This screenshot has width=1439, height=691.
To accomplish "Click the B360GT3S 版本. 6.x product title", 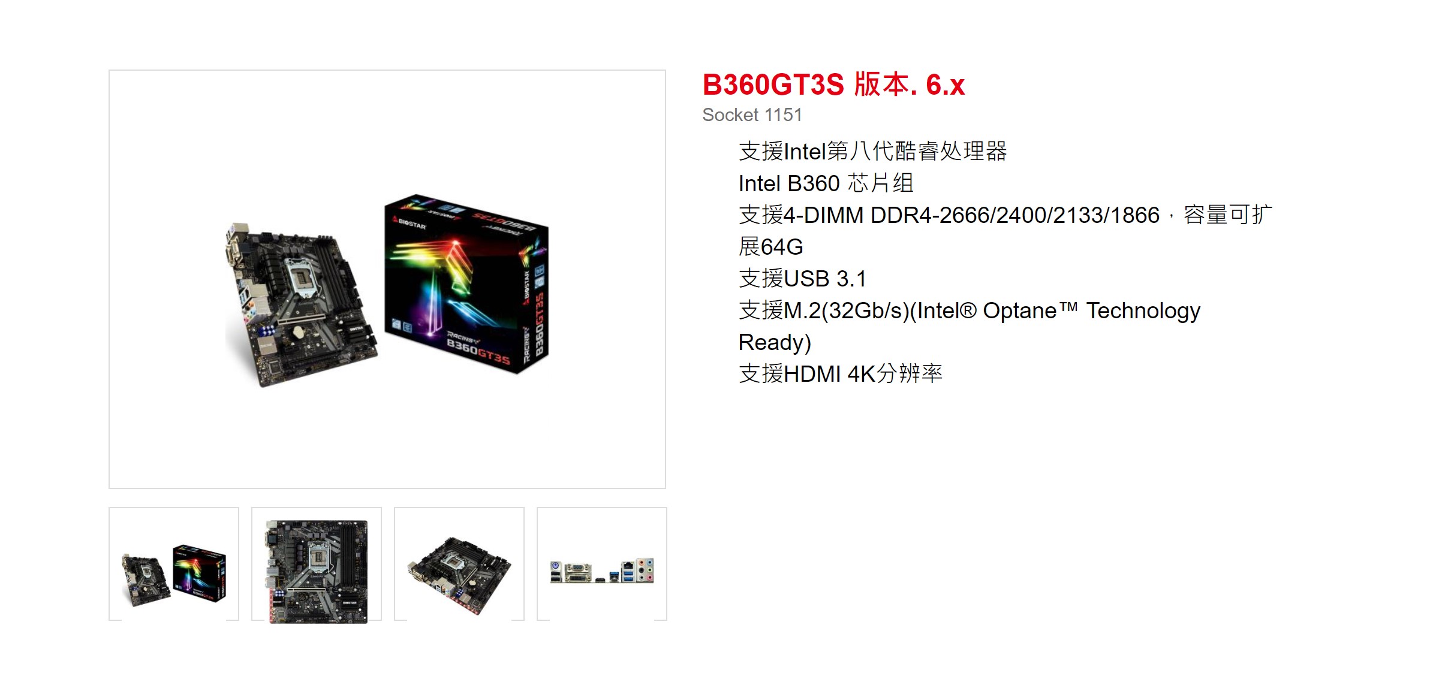I will click(833, 85).
